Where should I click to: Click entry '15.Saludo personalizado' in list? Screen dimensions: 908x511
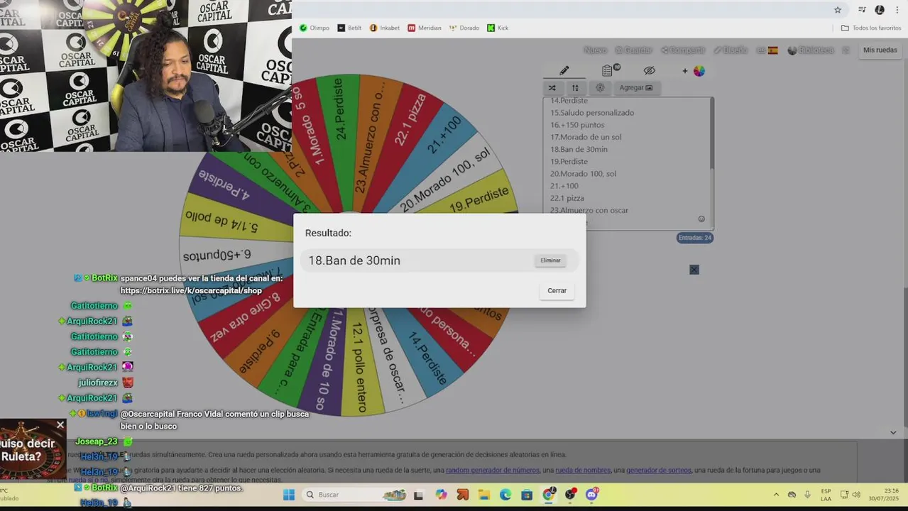592,112
